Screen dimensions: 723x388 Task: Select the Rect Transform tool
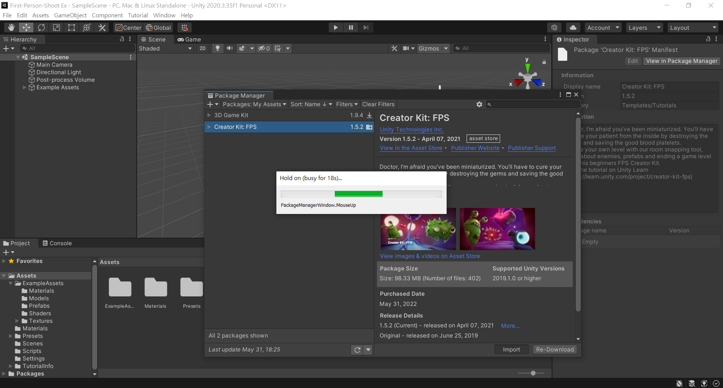(72, 27)
